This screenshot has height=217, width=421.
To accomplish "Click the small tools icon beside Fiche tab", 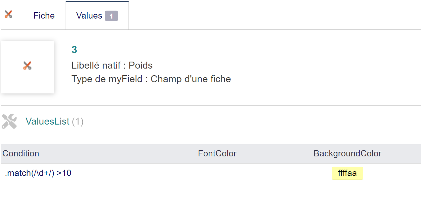I will coord(8,14).
